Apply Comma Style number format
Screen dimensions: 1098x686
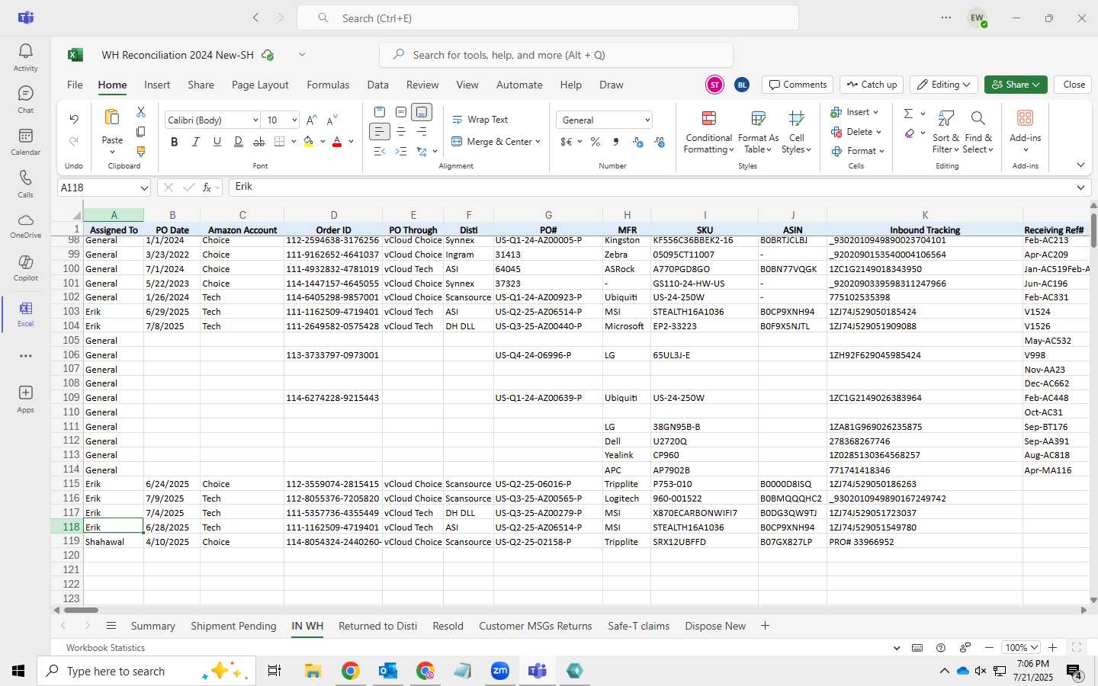pos(616,142)
